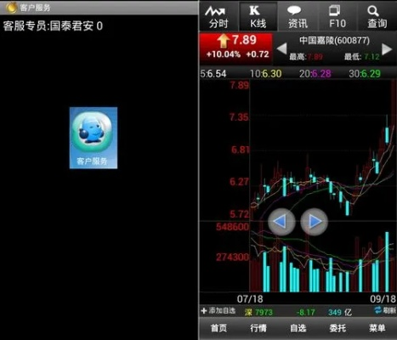Tap the 查询 search icon
The width and height of the screenshot is (397, 340).
[x=377, y=17]
